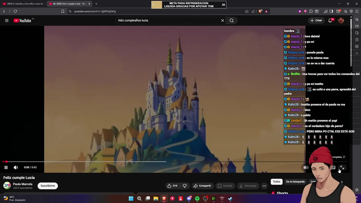Open the Brave Rewards triangle icon
Image resolution: width=361 pixels, height=203 pixels.
pos(266,11)
